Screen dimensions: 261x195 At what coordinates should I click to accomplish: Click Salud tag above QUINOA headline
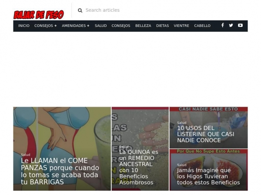124,147
